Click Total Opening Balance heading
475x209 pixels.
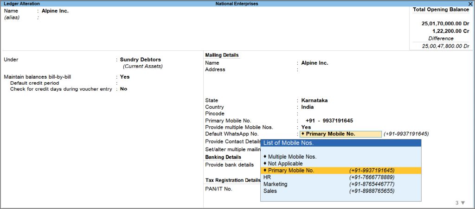(x=441, y=9)
